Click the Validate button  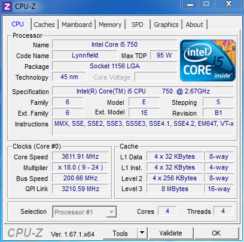click(170, 233)
